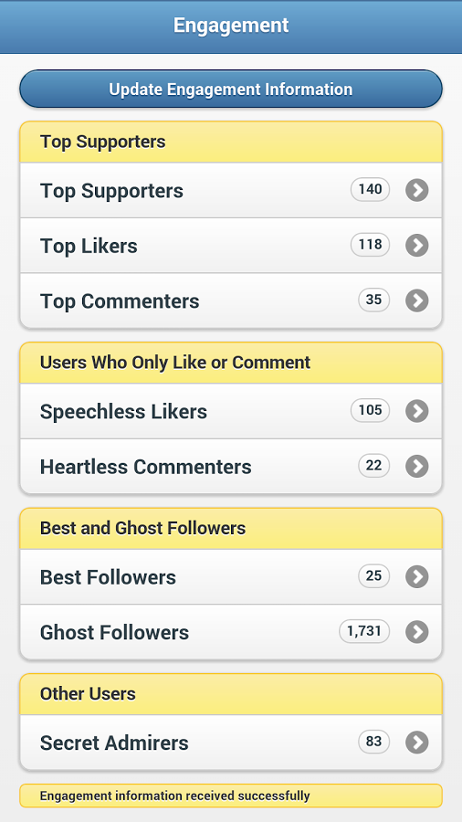
Task: Tap the Secret Admirers arrow icon
Action: click(417, 743)
